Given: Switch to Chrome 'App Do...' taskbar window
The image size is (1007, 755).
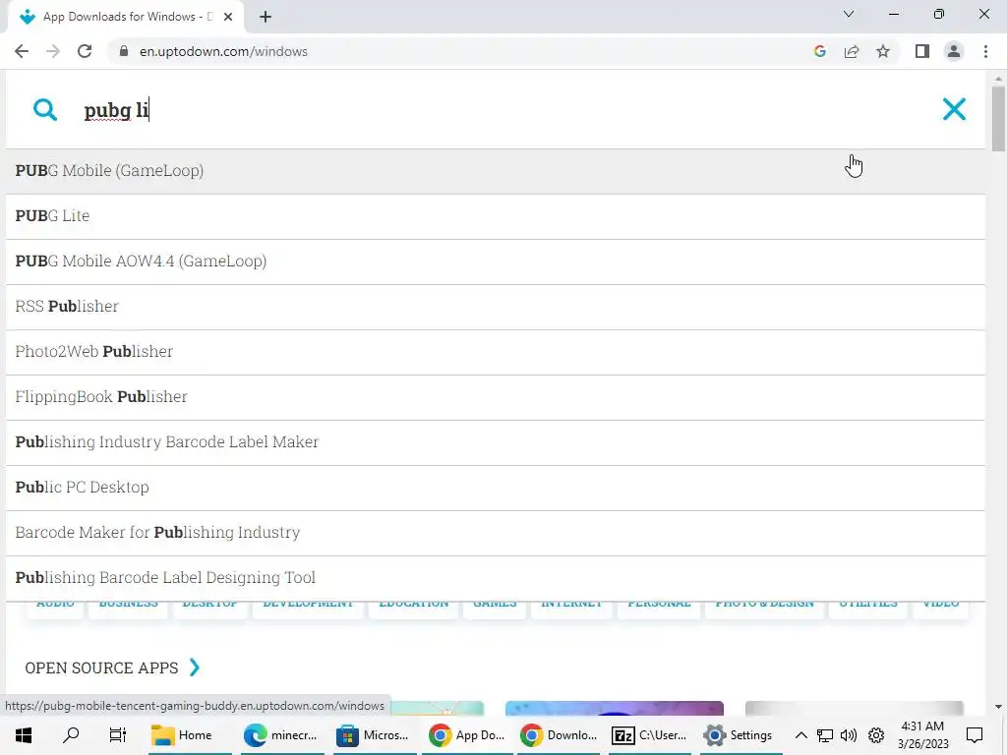Looking at the screenshot, I should 467,735.
